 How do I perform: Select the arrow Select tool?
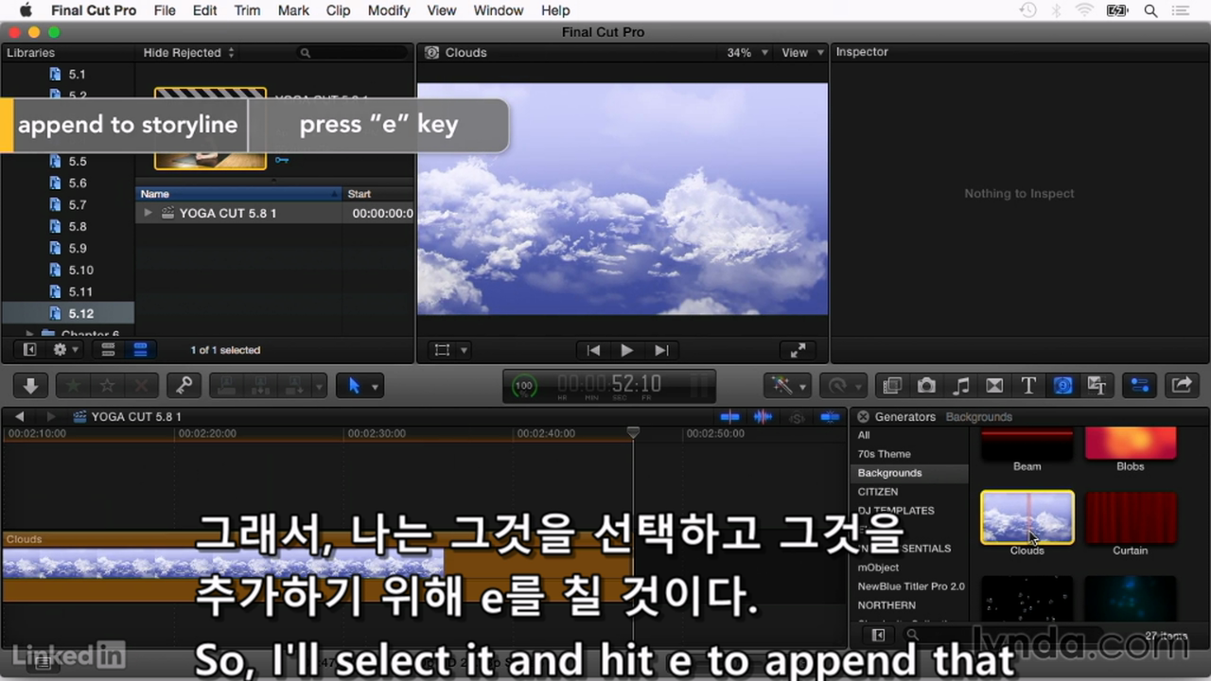pyautogui.click(x=355, y=385)
